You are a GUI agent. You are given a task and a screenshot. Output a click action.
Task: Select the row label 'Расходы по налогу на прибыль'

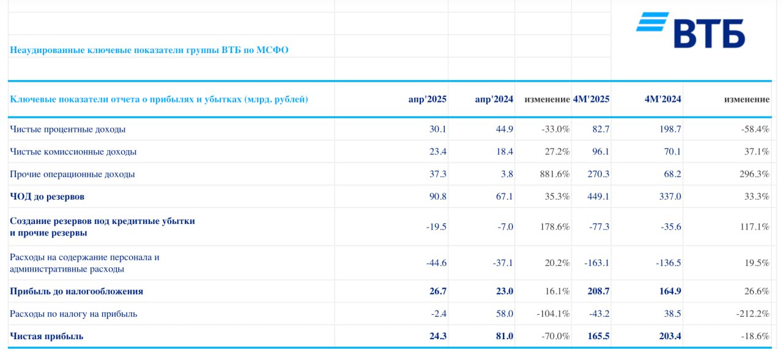pyautogui.click(x=73, y=314)
